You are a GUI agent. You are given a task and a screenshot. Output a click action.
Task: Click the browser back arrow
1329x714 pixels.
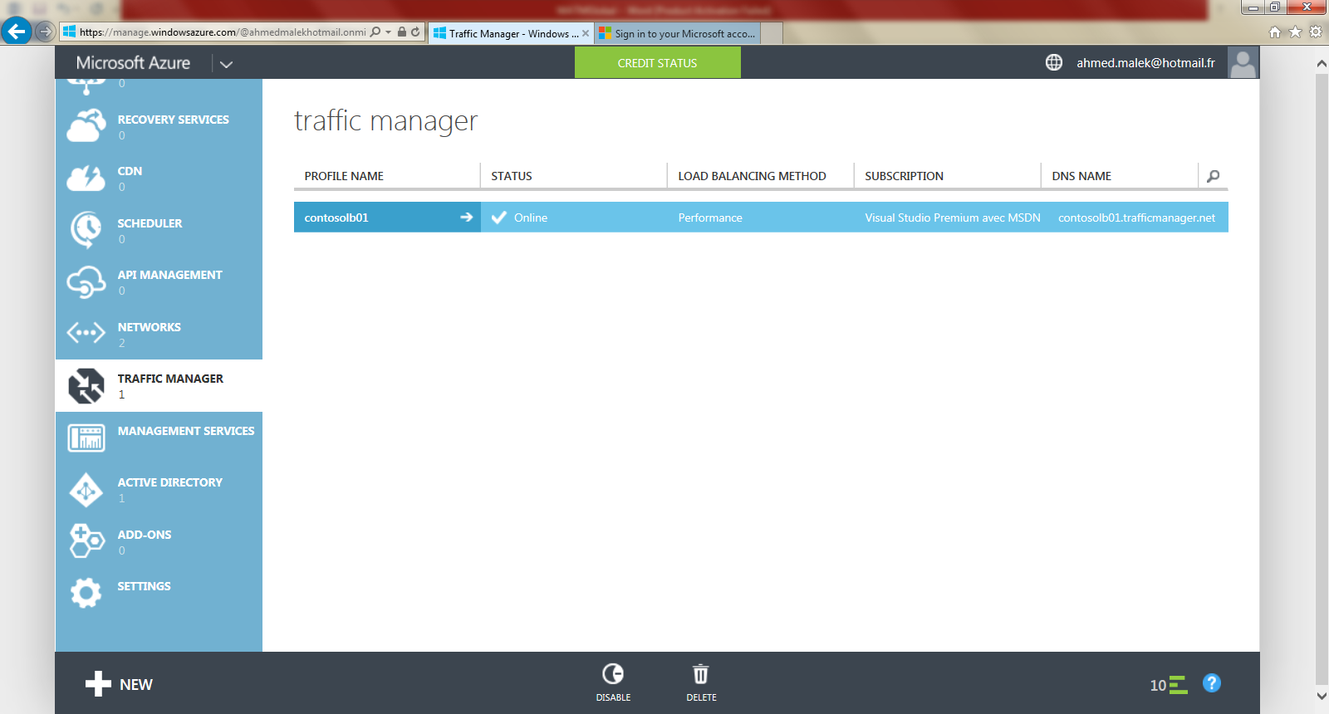coord(16,32)
